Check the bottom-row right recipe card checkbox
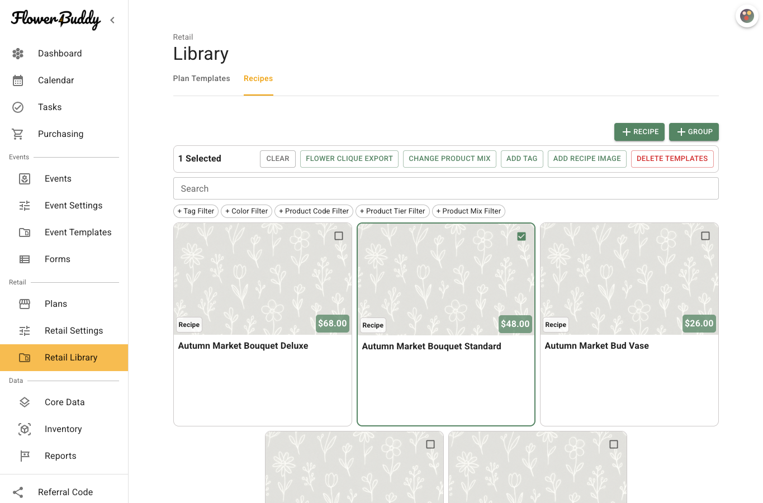This screenshot has width=763, height=503. (614, 444)
